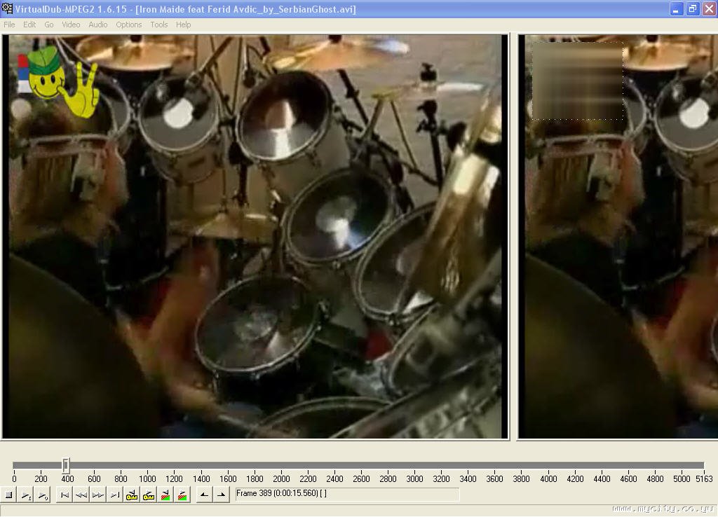Click the VirtualDub title bar app icon
Screen dimensions: 718x517
tap(7, 8)
